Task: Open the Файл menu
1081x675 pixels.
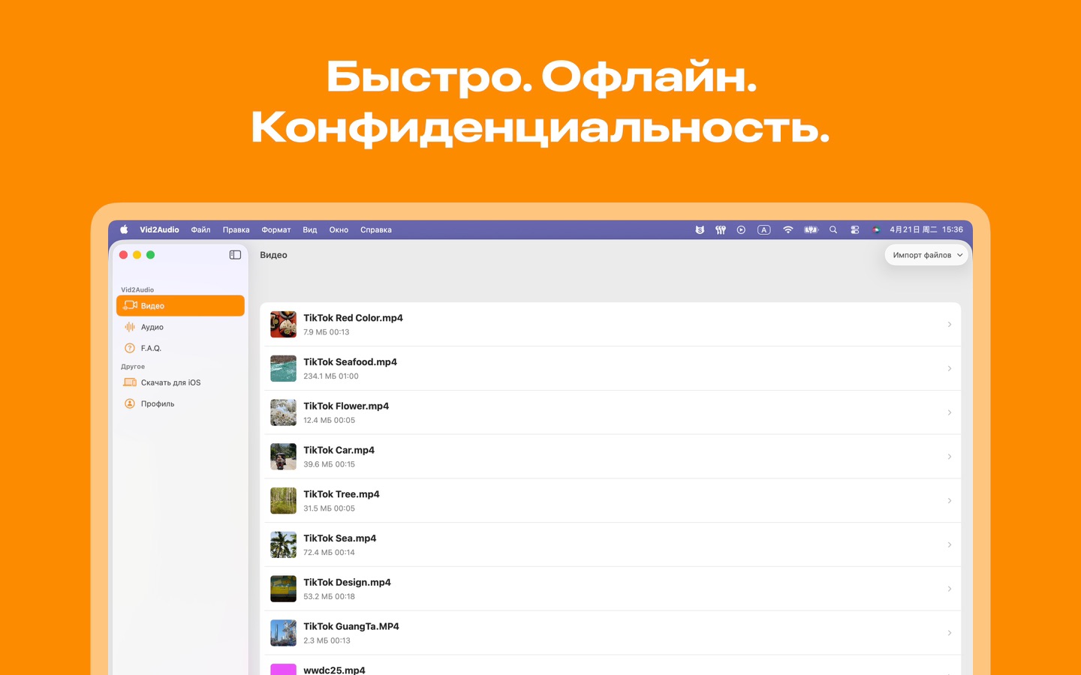Action: [200, 230]
